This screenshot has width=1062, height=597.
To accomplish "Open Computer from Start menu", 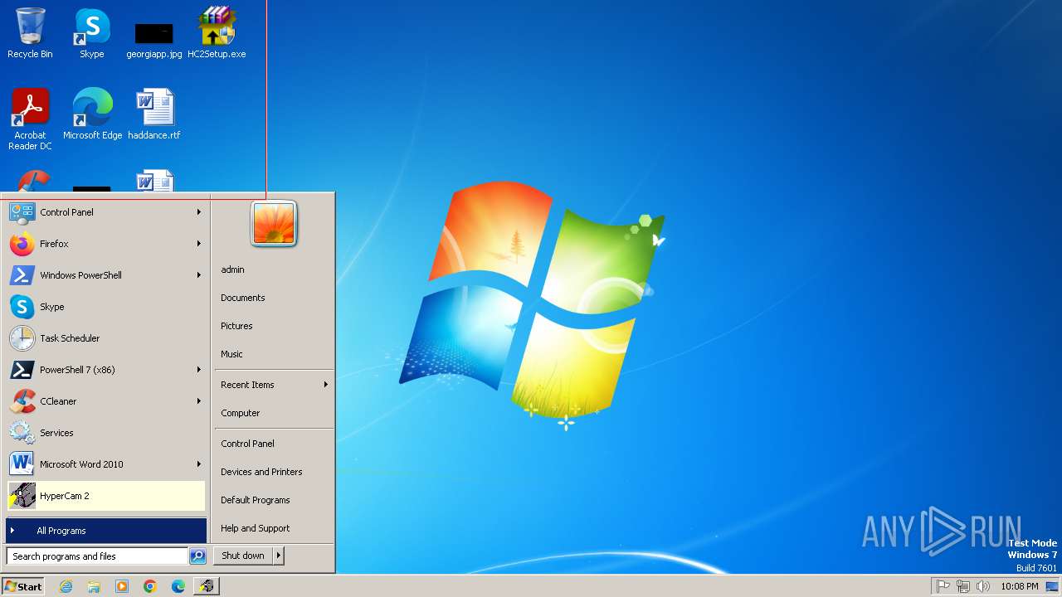I will click(x=274, y=413).
